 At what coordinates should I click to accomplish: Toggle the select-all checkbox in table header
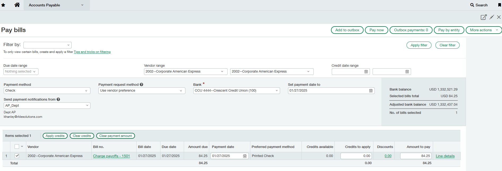coord(17,147)
